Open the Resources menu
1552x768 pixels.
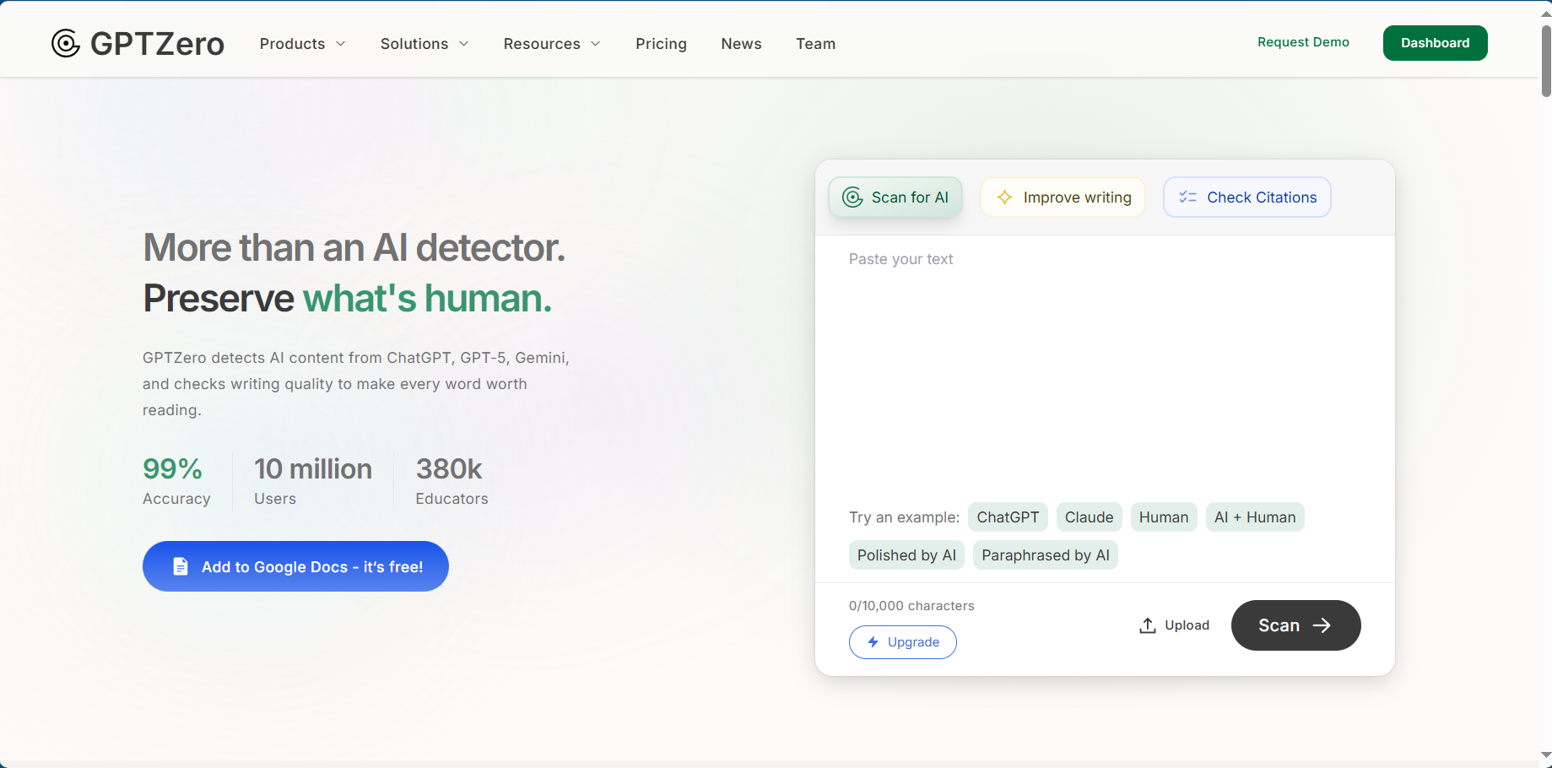(x=552, y=44)
